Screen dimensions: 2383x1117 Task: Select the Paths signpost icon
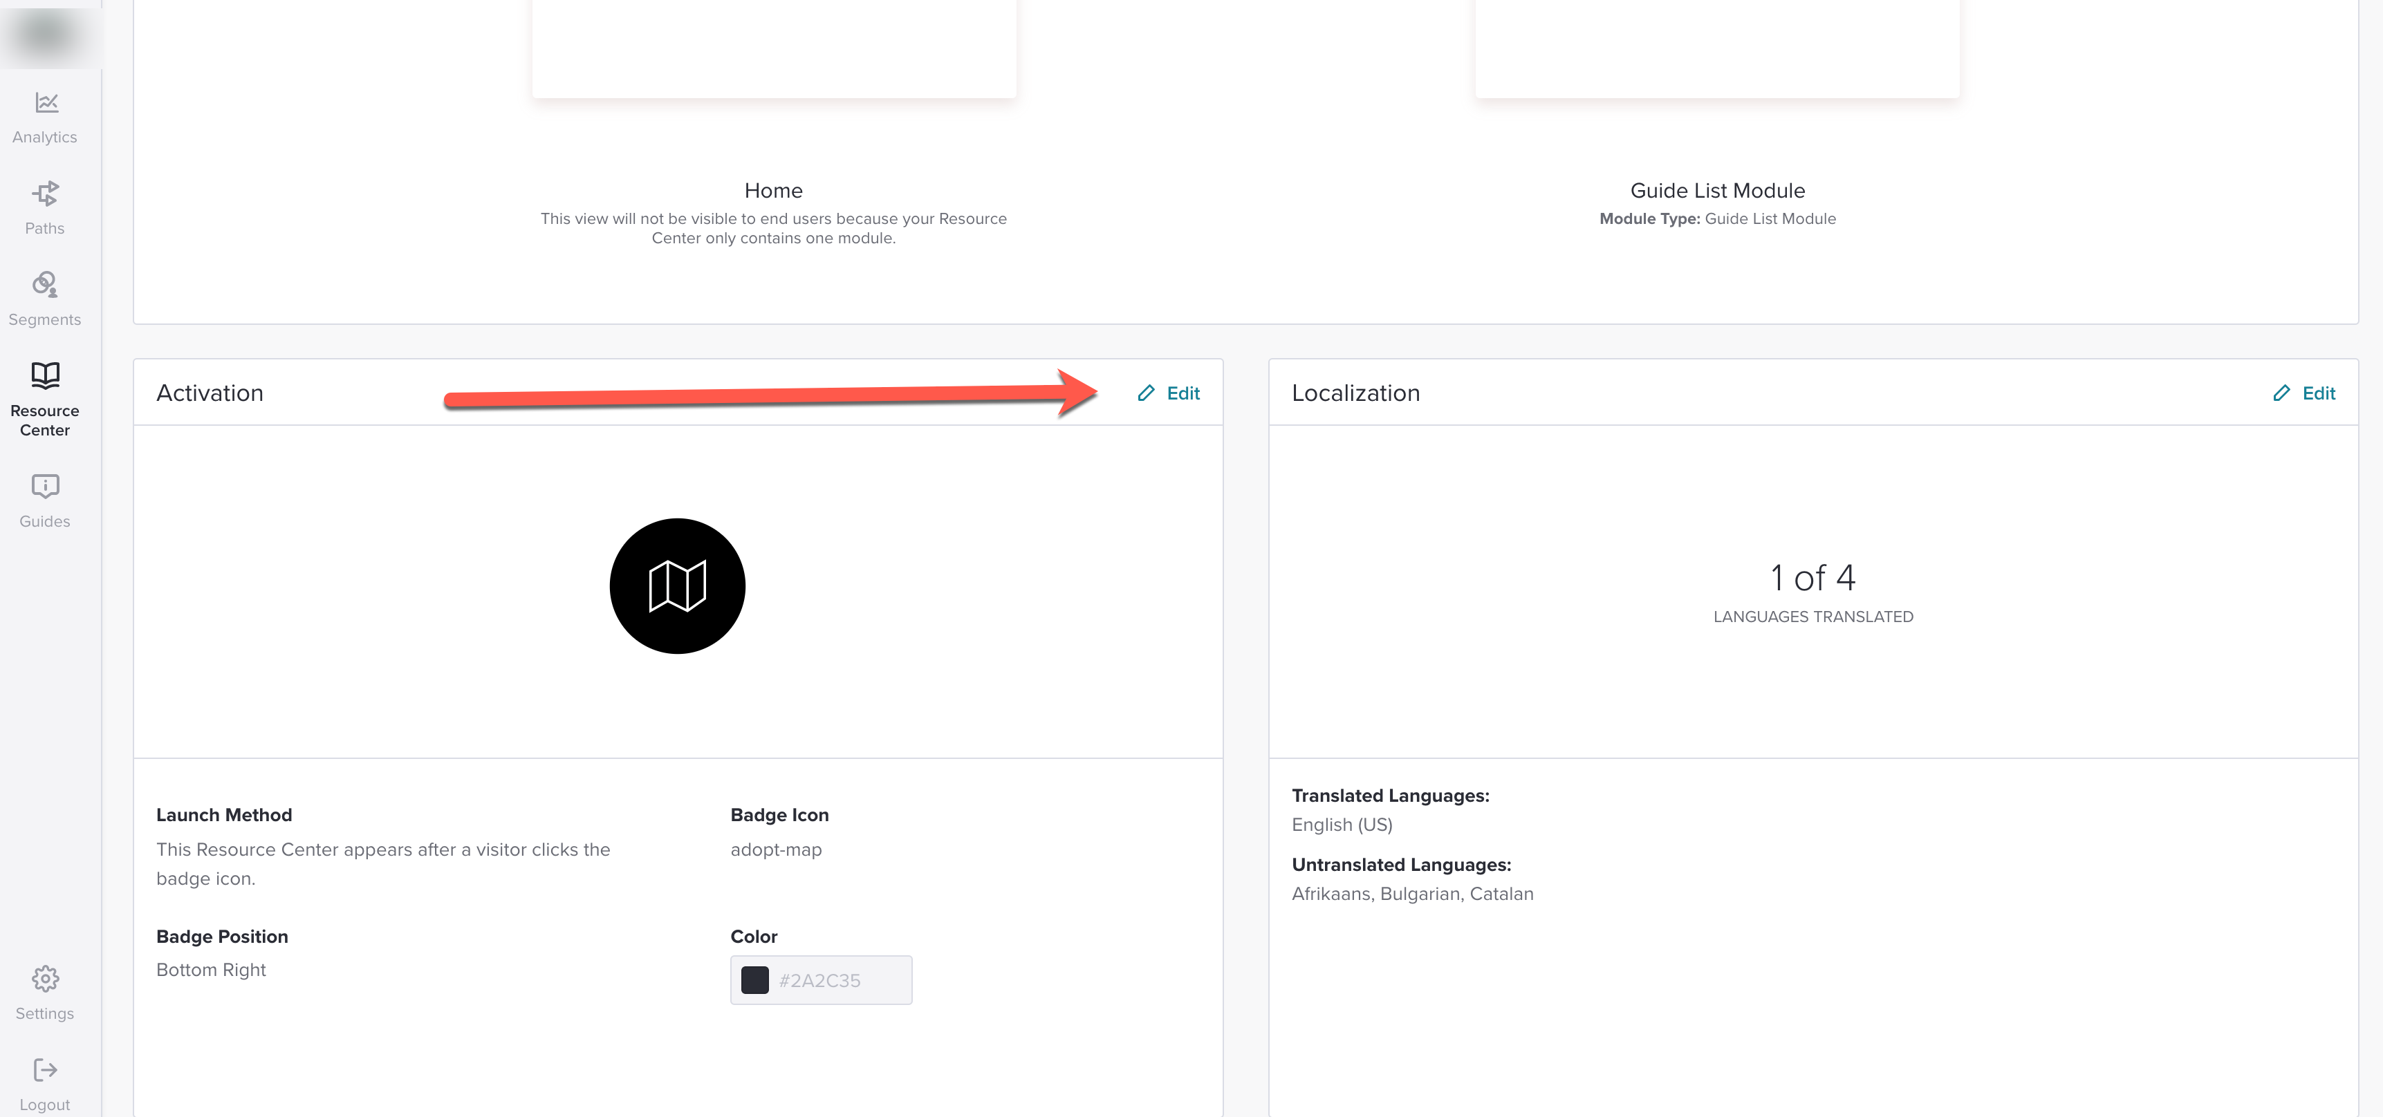coord(46,194)
